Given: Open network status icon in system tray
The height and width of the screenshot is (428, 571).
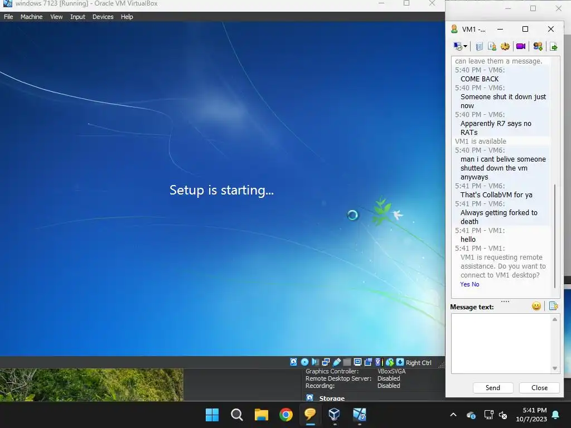Looking at the screenshot, I should 488,415.
